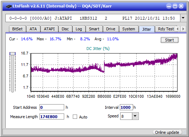Click y-axis label 11.7

point(25,65)
